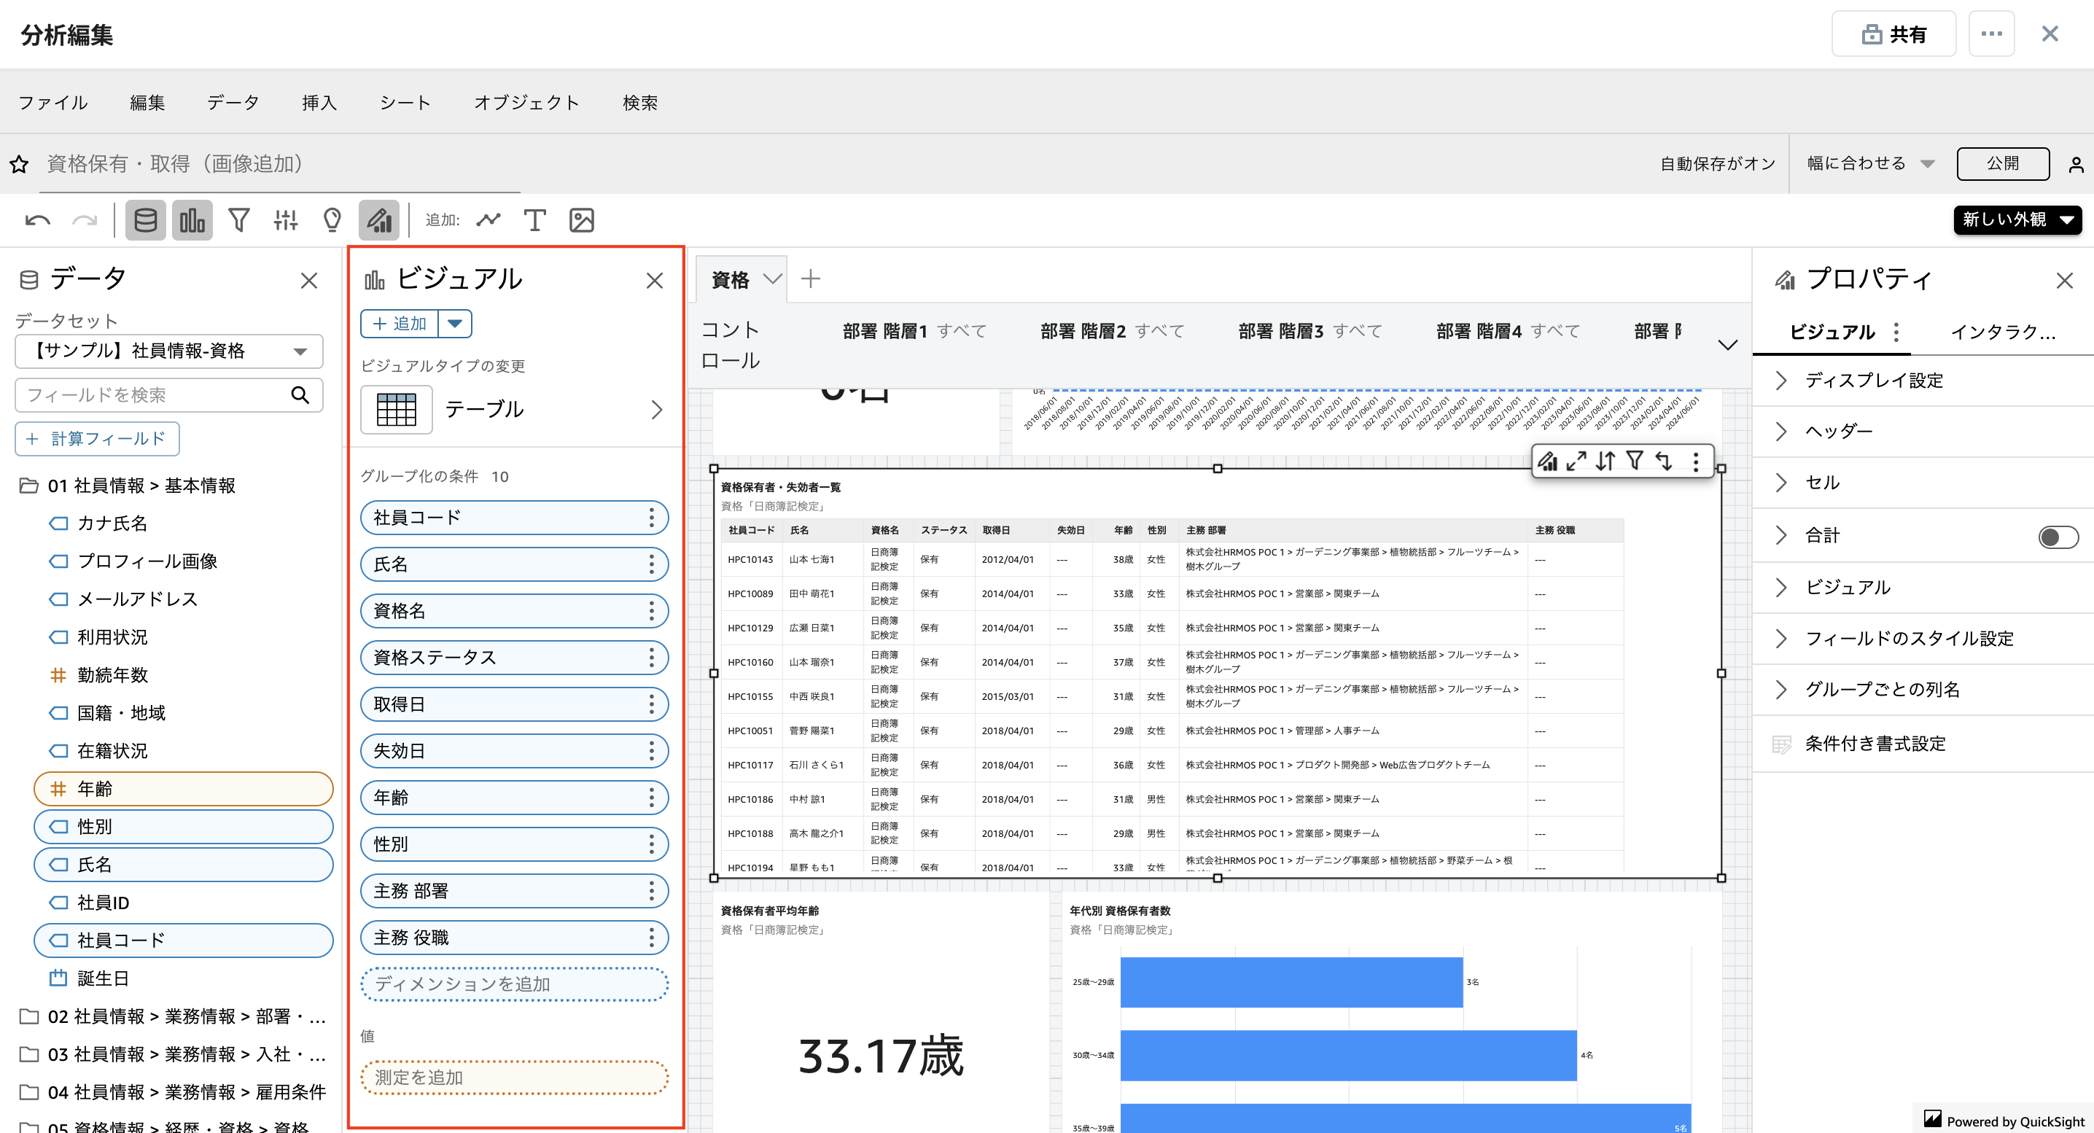Toggle the visuals bar-chart icon panel
This screenshot has height=1133, width=2094.
192,220
